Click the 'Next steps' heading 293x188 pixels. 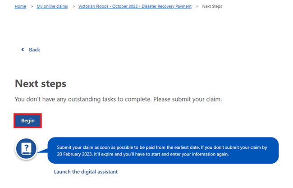41,83
